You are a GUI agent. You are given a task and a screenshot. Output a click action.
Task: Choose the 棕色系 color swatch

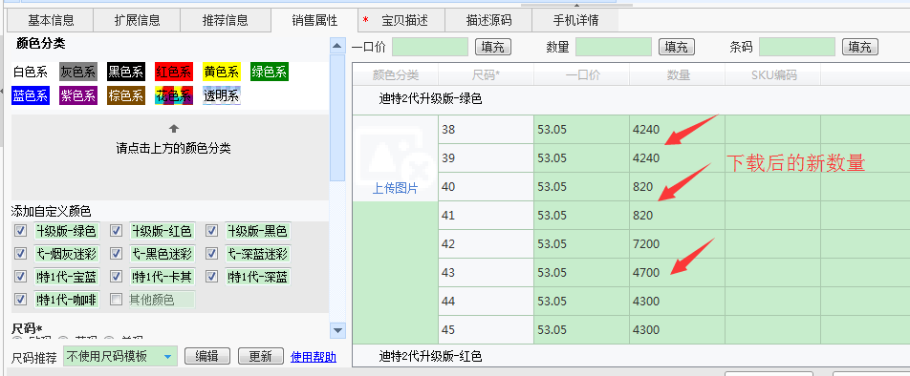coord(125,95)
